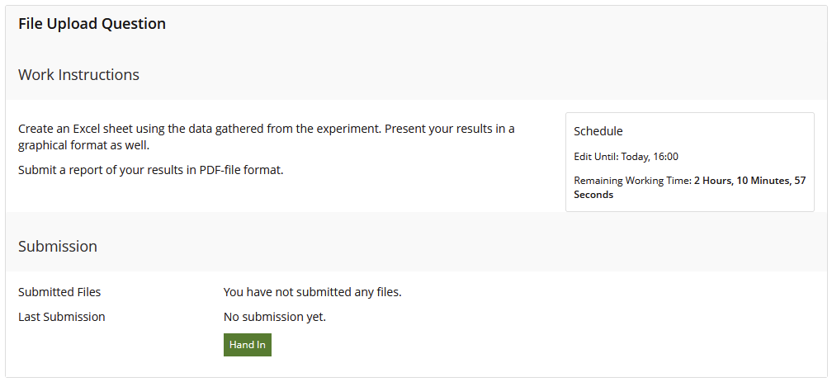The image size is (832, 382).
Task: Click the Remaining Working Time label
Action: pos(632,181)
